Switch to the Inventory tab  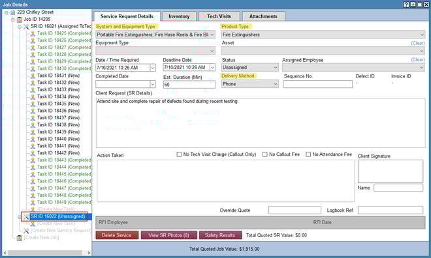pyautogui.click(x=179, y=16)
